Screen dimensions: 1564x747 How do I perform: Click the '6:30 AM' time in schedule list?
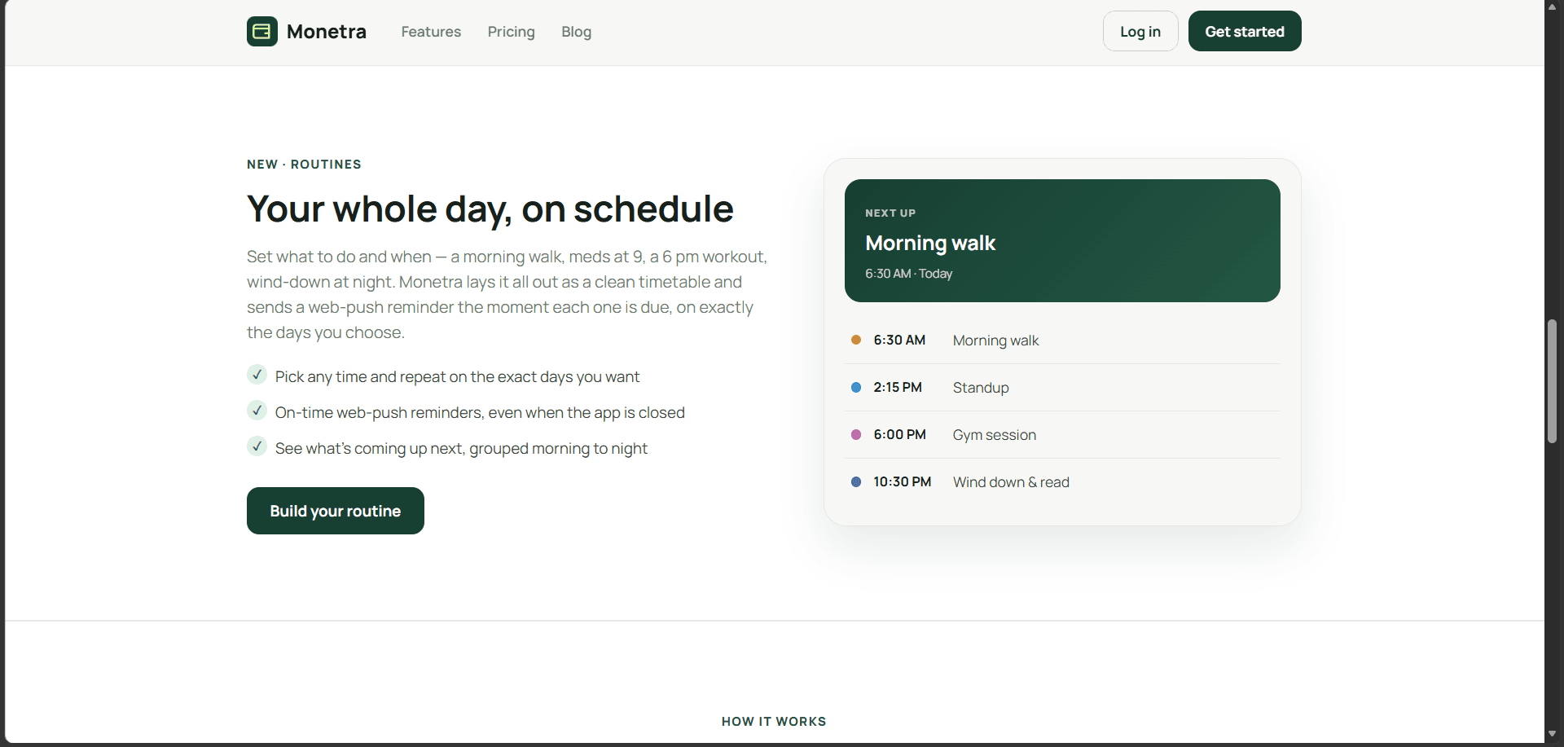pos(899,340)
